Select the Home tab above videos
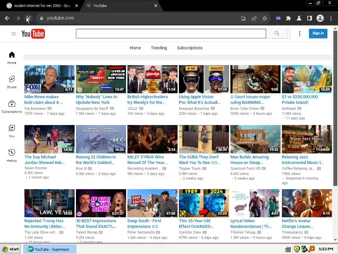The height and width of the screenshot is (254, 338). 135,48
